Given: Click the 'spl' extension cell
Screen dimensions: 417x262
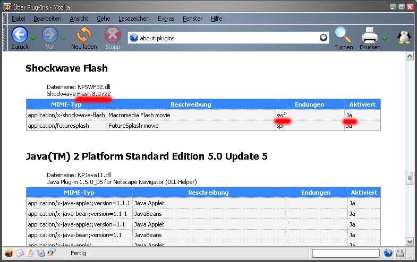Looking at the screenshot, I should coord(310,126).
